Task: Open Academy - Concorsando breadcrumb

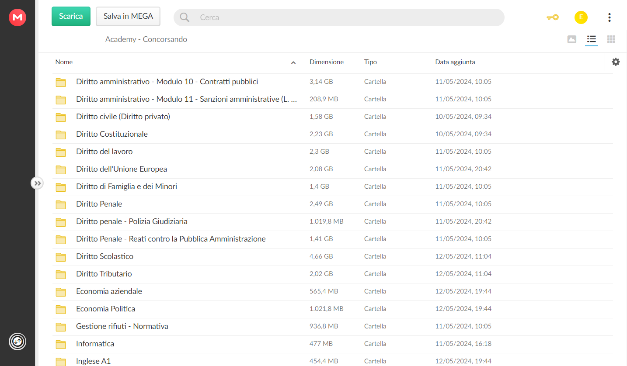Action: click(146, 39)
